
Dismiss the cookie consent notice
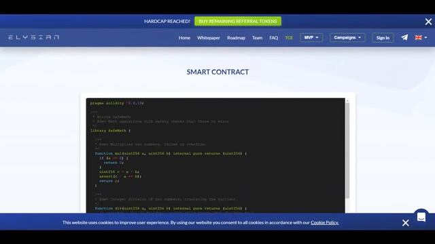(405, 223)
